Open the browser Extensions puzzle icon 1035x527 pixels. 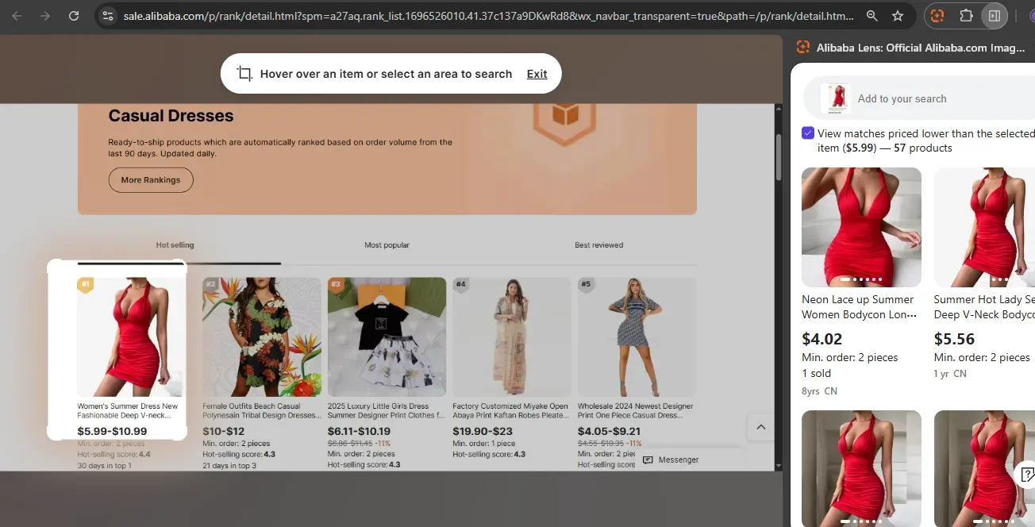point(968,15)
